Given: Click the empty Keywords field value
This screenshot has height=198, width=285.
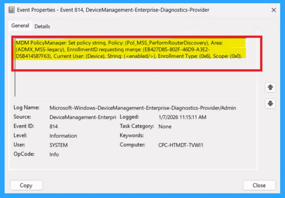Looking at the screenshot, I should click(x=167, y=136).
